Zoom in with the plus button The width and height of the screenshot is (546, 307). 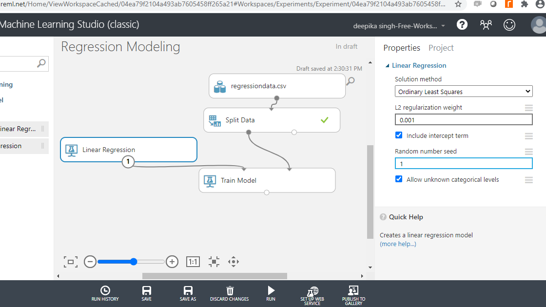point(172,262)
